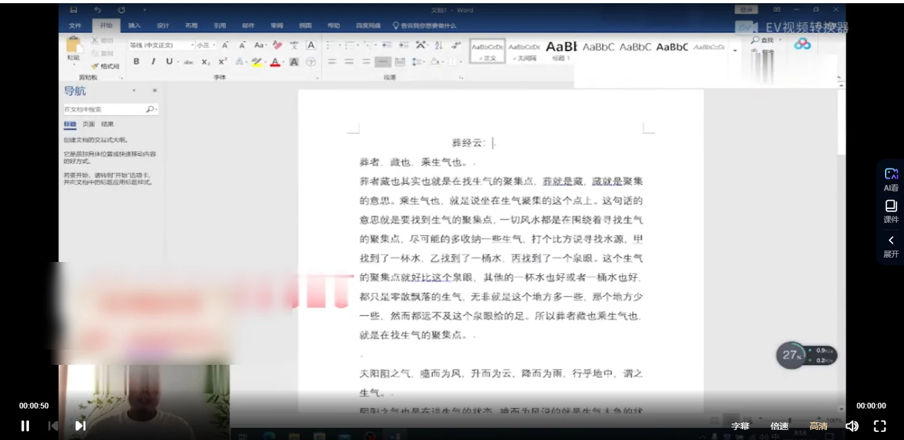This screenshot has width=904, height=440.
Task: Click the Enclosed Character 字 icon
Action: tap(311, 62)
